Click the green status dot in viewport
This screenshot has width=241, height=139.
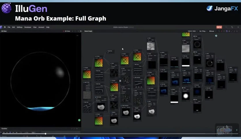(79, 120)
